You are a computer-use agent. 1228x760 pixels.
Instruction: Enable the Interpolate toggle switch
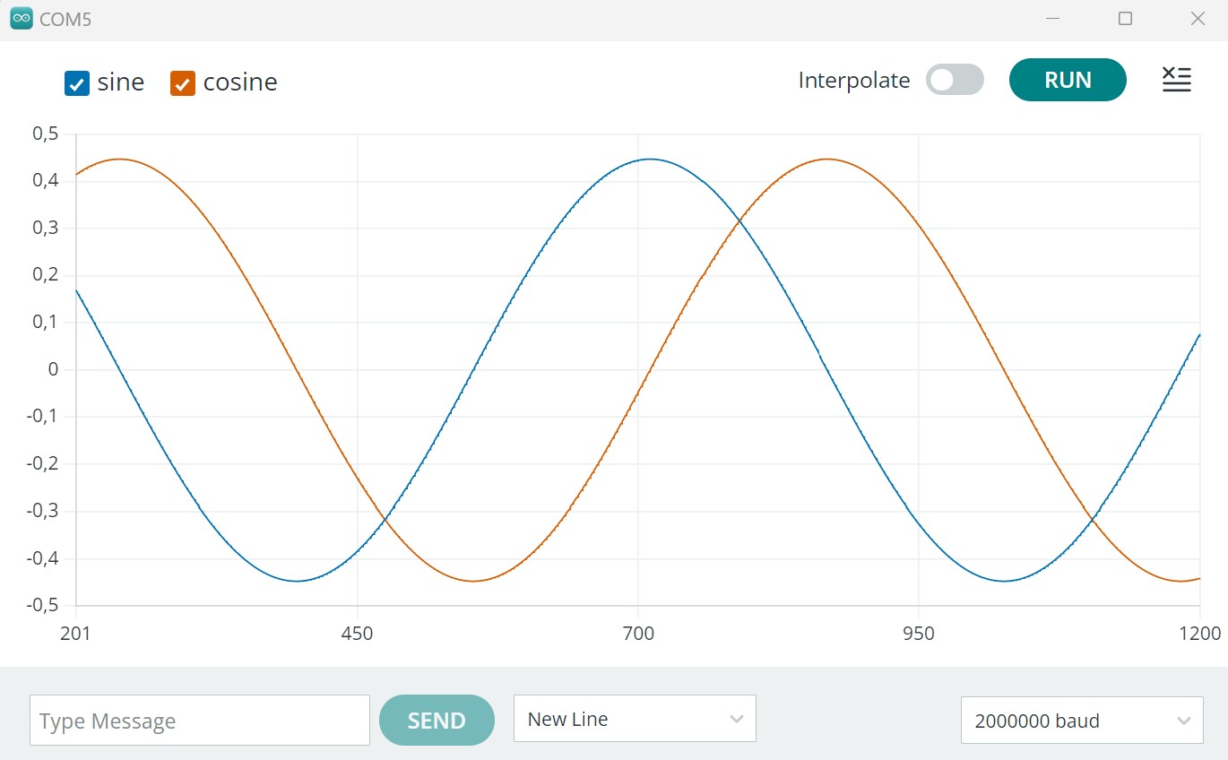pyautogui.click(x=954, y=80)
